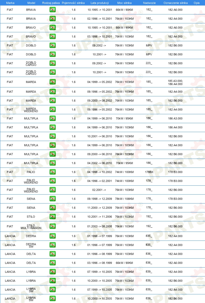The width and height of the screenshot is (205, 303).
Task: Click model cell 'STILO MULTI WAGON'
Action: (x=31, y=227)
